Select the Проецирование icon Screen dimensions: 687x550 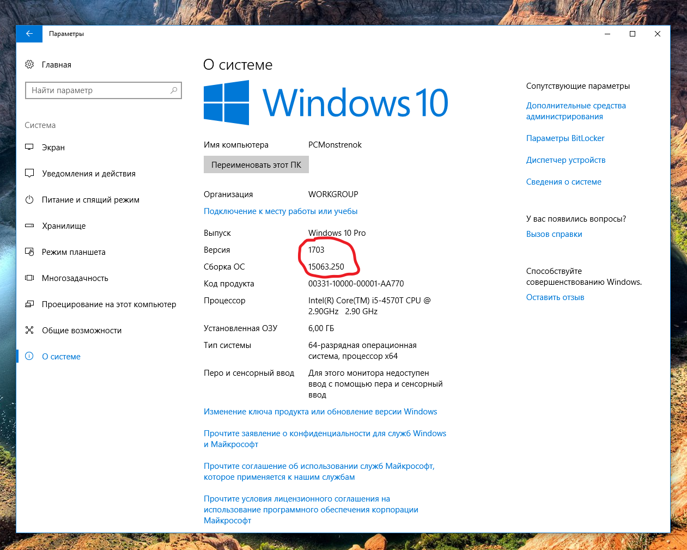[29, 304]
